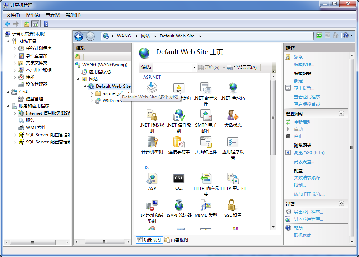Collapse the 服务和应用程序 tree node
The width and height of the screenshot is (359, 257).
pyautogui.click(x=8, y=106)
